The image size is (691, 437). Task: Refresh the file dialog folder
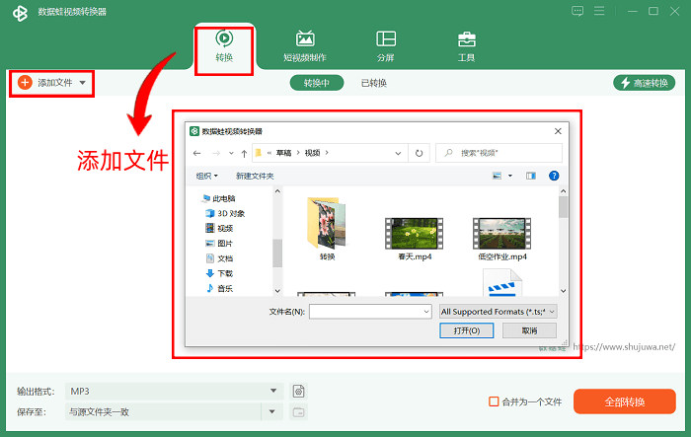point(420,153)
